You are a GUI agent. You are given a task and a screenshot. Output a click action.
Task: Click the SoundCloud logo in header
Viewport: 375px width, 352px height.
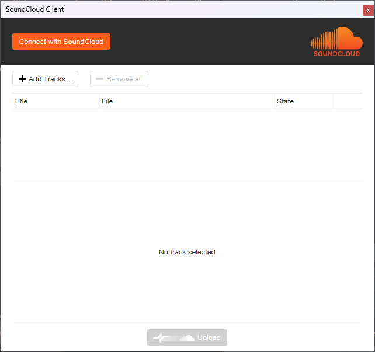point(336,42)
